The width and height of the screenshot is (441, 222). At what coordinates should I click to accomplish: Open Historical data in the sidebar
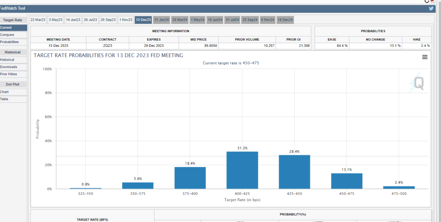(7, 60)
